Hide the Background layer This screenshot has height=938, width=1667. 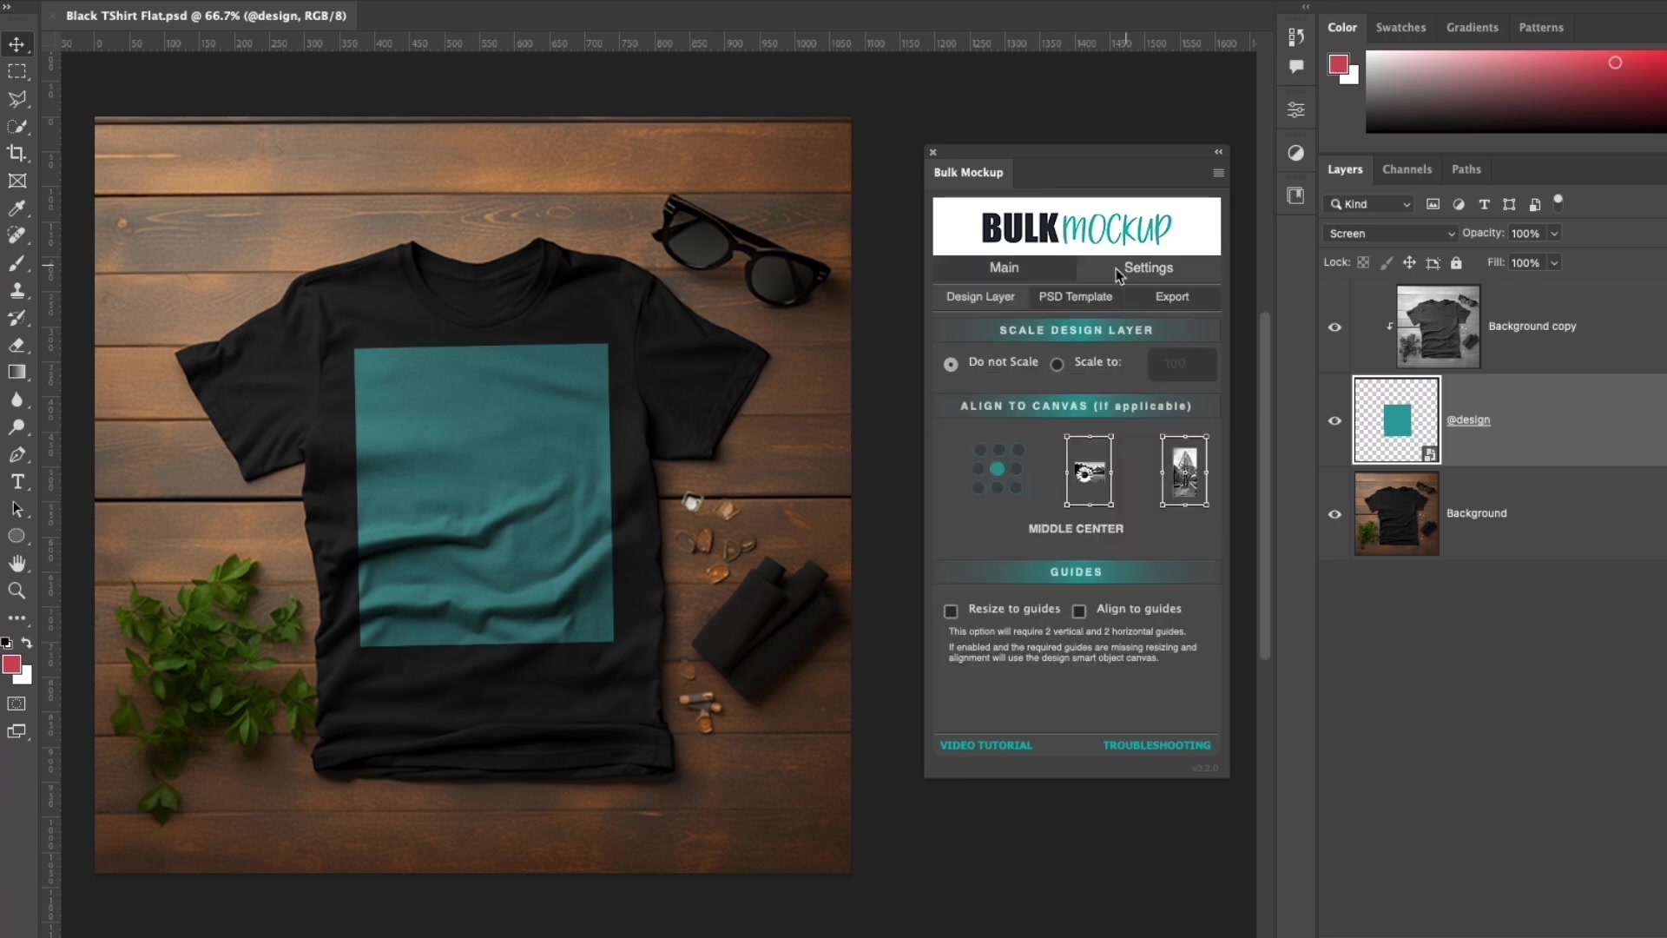1335,514
